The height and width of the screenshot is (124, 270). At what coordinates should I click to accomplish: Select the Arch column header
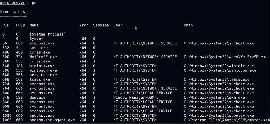[x=84, y=25]
